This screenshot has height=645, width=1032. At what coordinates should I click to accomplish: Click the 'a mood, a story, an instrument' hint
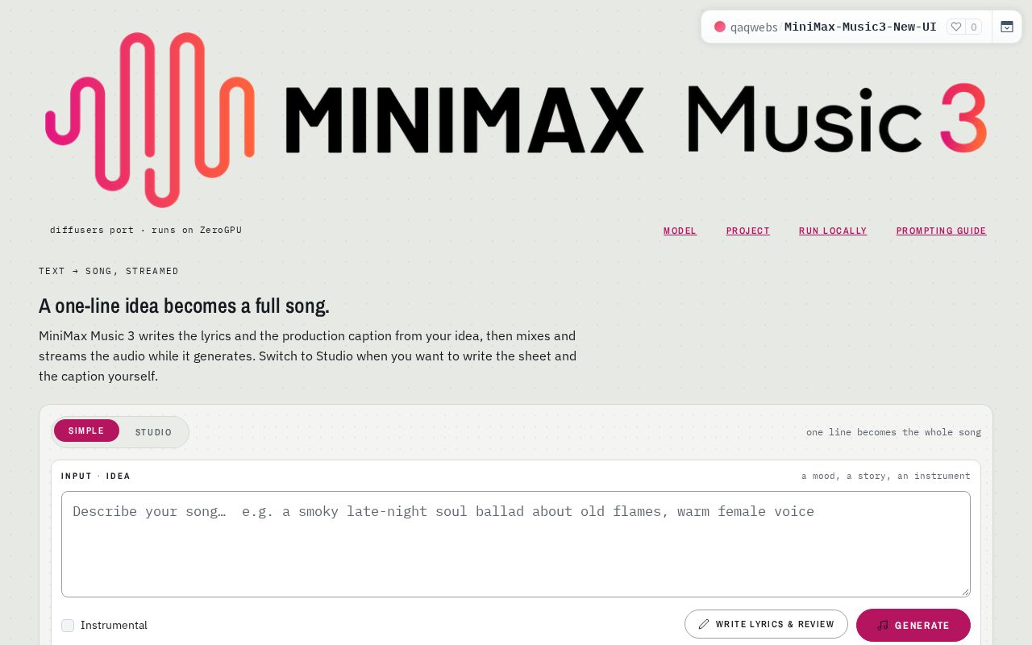tap(885, 476)
